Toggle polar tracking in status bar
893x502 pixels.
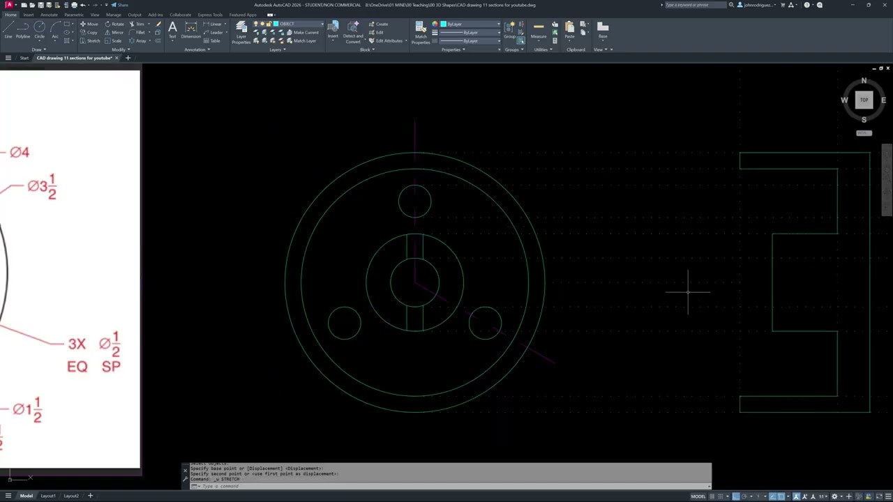[x=744, y=496]
